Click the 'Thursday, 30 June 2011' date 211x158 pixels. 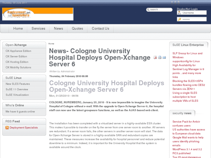(x=15, y=3)
